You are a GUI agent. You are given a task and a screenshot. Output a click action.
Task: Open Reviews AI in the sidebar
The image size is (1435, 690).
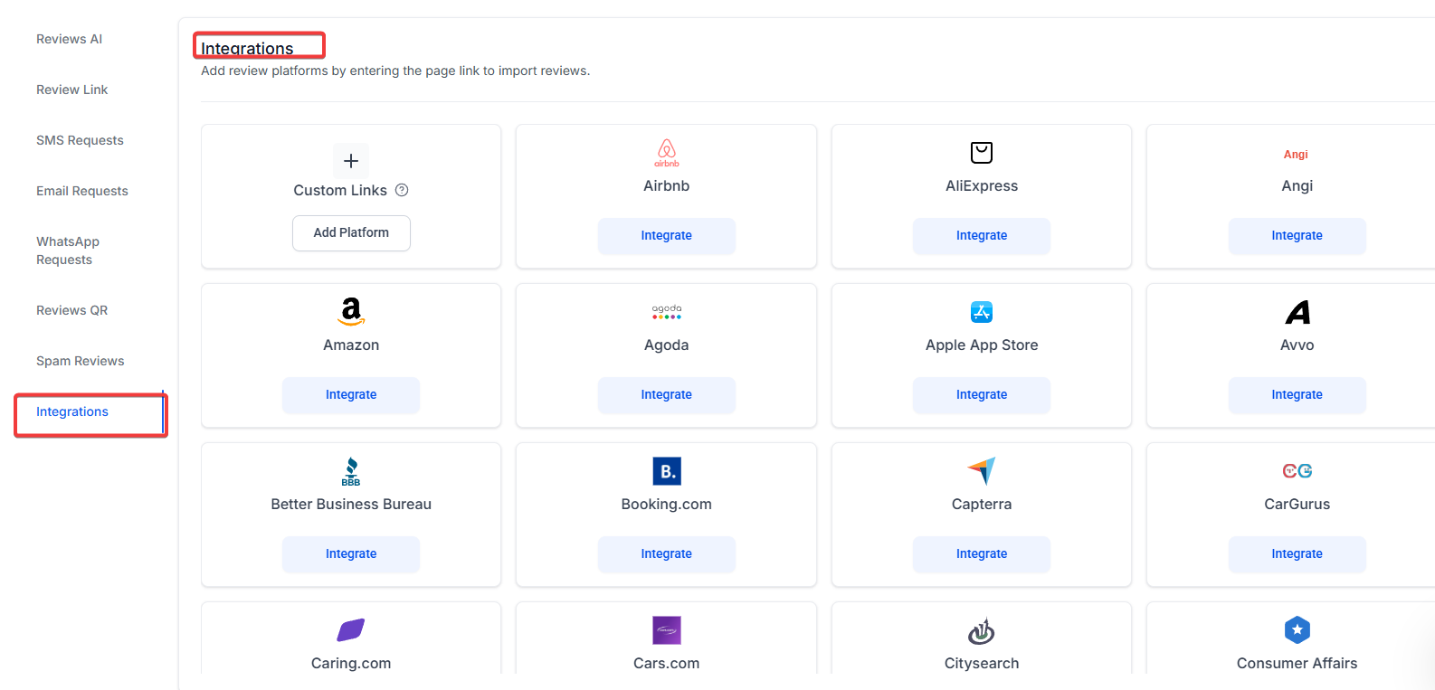[x=69, y=39]
